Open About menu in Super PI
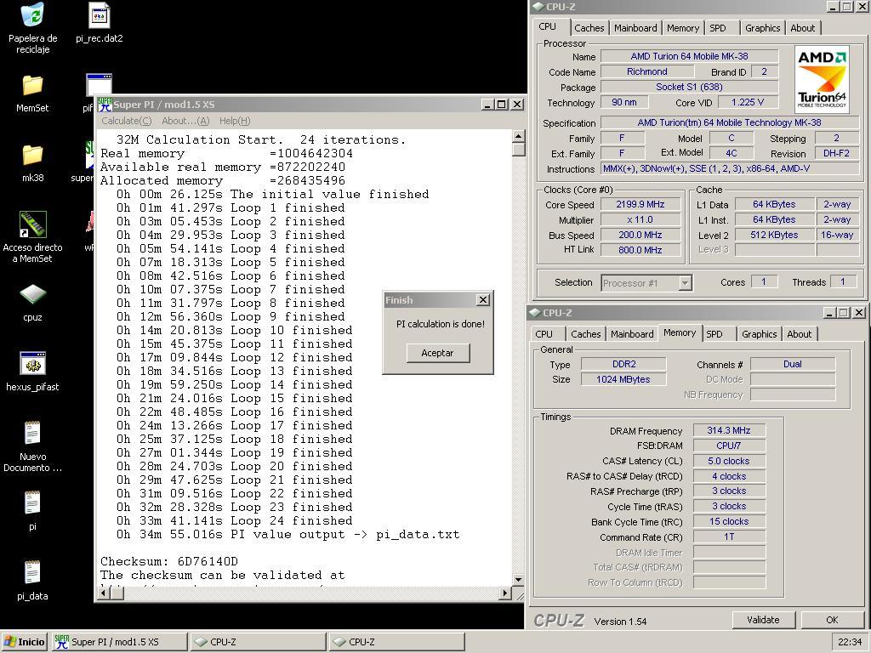This screenshot has height=653, width=871. coord(185,121)
